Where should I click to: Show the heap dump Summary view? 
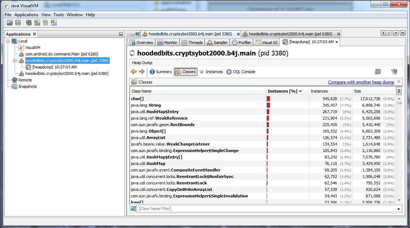click(161, 72)
